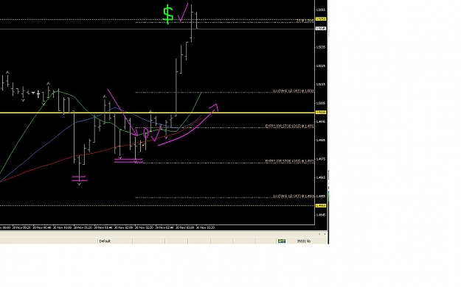The image size is (461, 287).
Task: Click the yellow 1.5000 price label
Action: [320, 113]
